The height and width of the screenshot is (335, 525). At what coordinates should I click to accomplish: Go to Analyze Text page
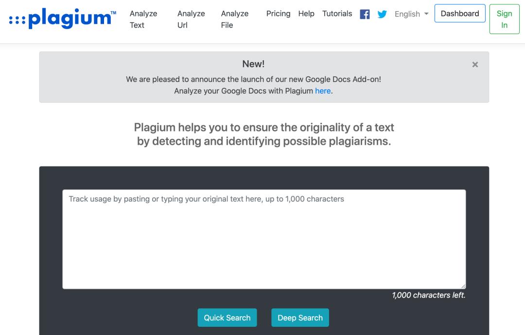point(143,19)
